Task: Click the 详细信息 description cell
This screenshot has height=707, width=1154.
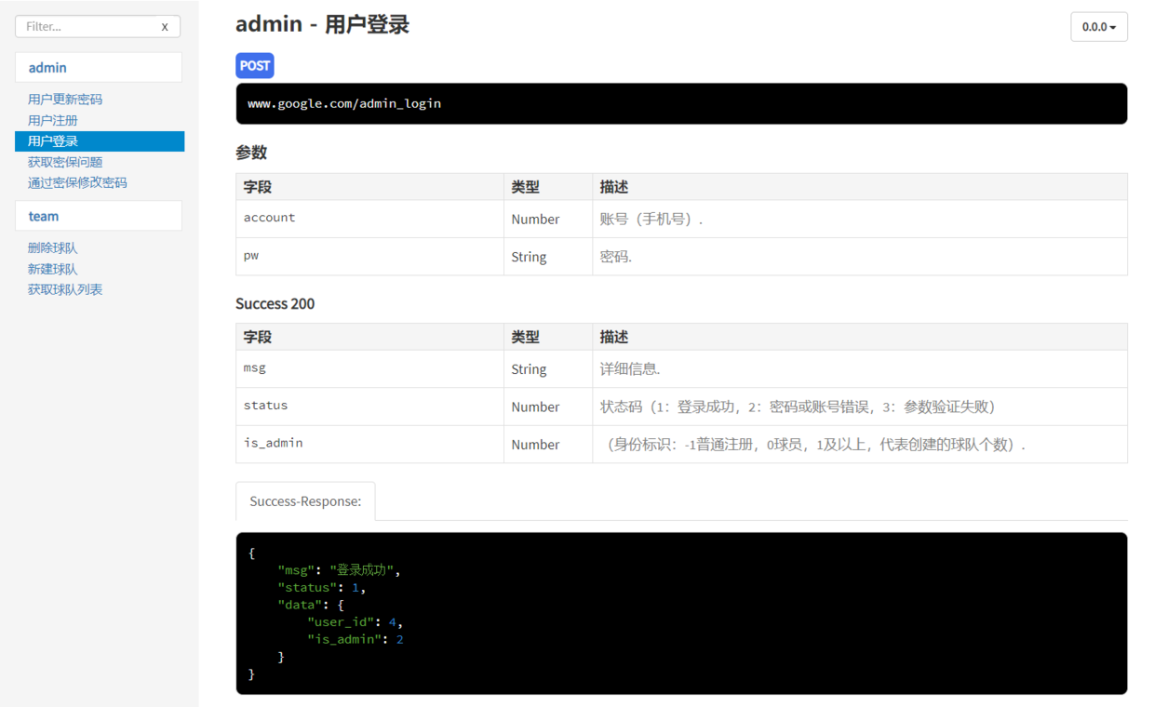Action: click(x=860, y=369)
